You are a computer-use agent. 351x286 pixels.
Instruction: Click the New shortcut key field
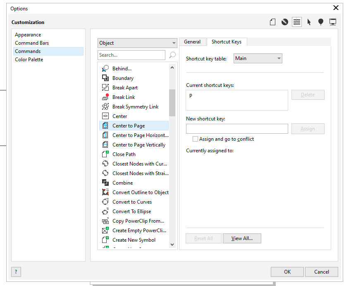(x=237, y=129)
